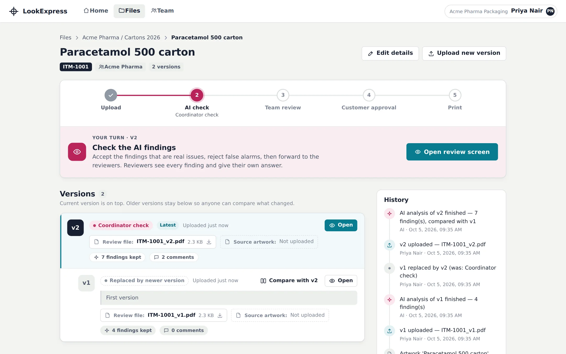The image size is (566, 354).
Task: Click the v2 version badge
Action: [x=75, y=228]
